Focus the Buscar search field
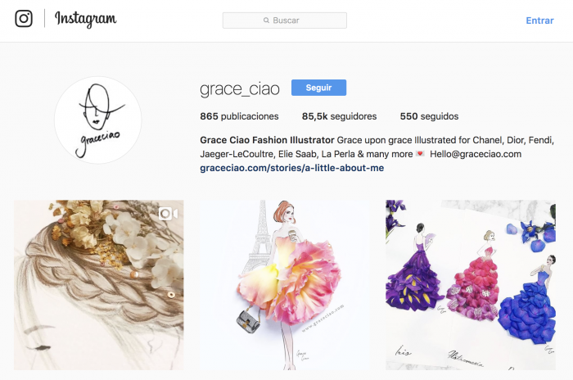Image resolution: width=573 pixels, height=380 pixels. point(285,20)
